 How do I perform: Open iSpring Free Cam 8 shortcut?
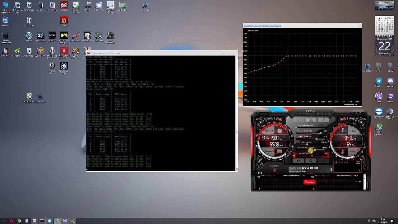point(110,7)
